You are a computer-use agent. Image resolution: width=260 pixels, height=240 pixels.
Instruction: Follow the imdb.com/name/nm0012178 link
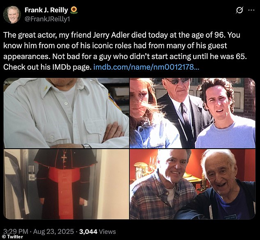[x=146, y=67]
